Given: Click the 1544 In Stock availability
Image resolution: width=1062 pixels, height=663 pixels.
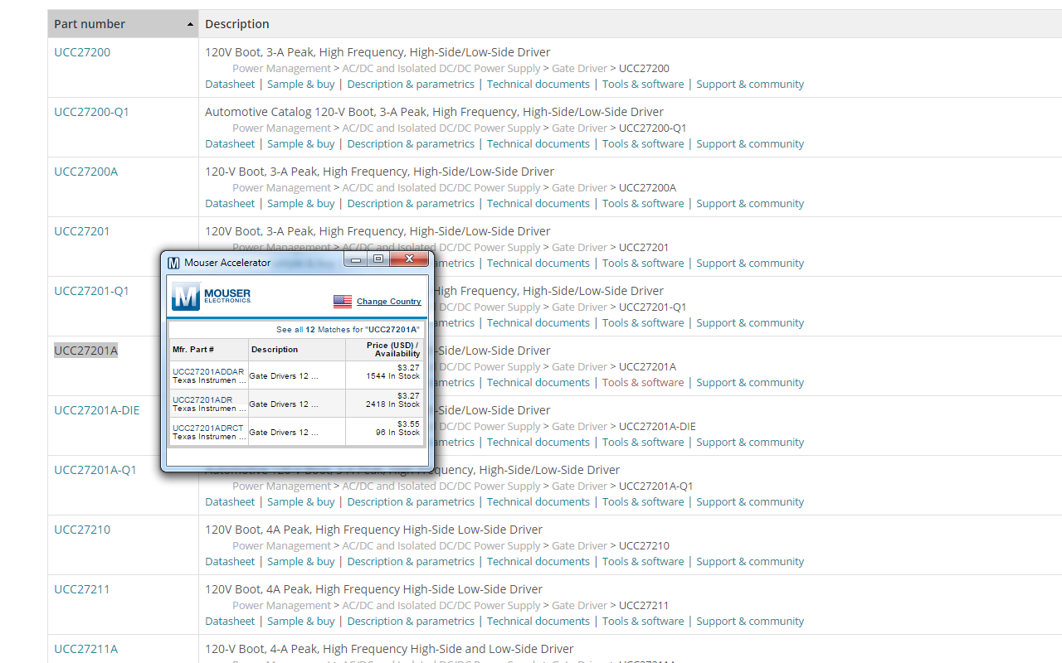Looking at the screenshot, I should pos(393,376).
